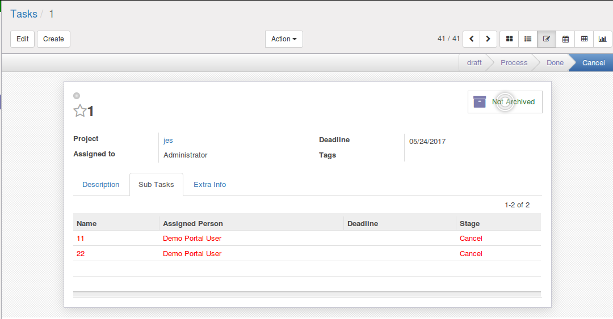613x319 pixels.
Task: Open the jes project link
Action: 168,141
